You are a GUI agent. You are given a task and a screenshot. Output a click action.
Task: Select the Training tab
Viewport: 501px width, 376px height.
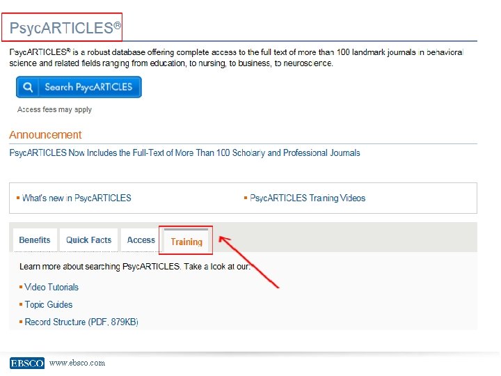pyautogui.click(x=186, y=242)
